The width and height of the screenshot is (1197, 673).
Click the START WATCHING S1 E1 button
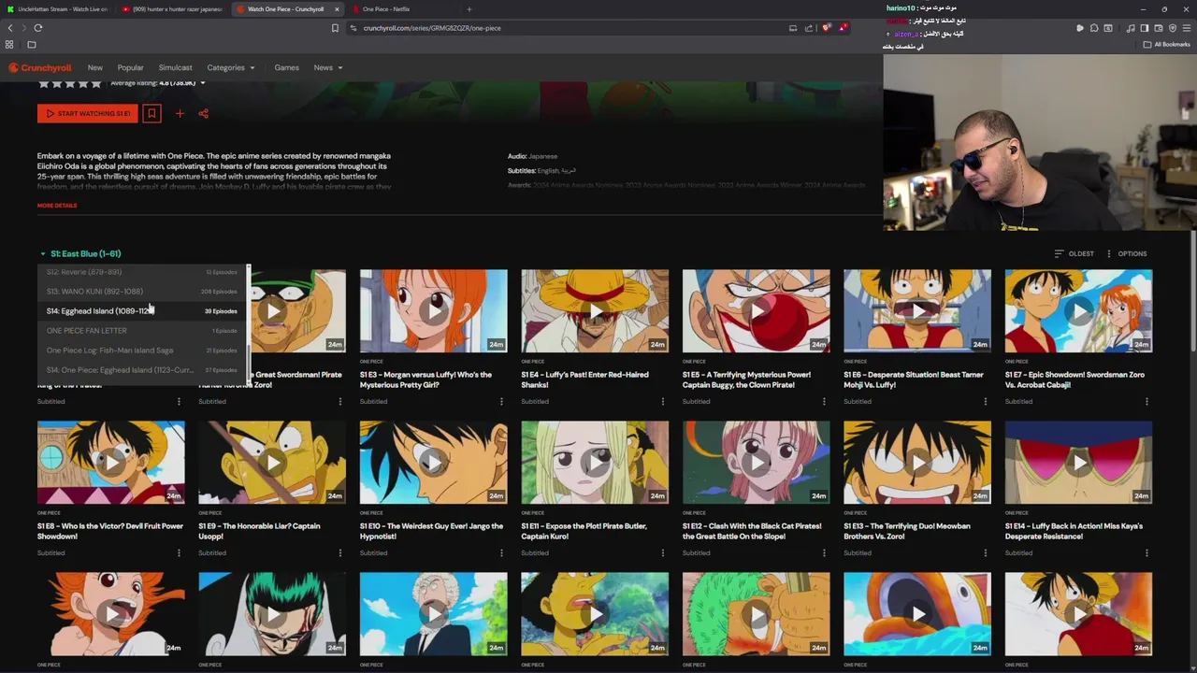pos(88,113)
